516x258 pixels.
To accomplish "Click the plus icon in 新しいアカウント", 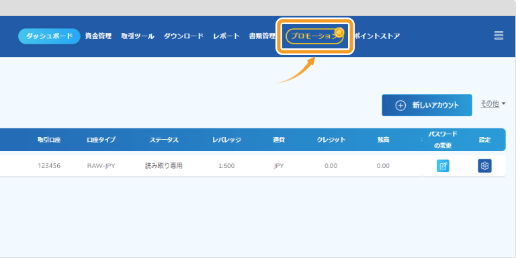I will click(x=400, y=105).
